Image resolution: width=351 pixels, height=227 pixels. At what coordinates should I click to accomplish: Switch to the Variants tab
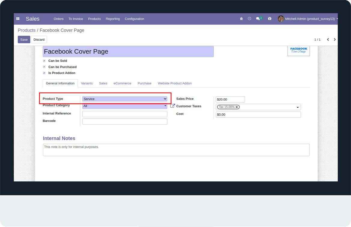coord(87,83)
